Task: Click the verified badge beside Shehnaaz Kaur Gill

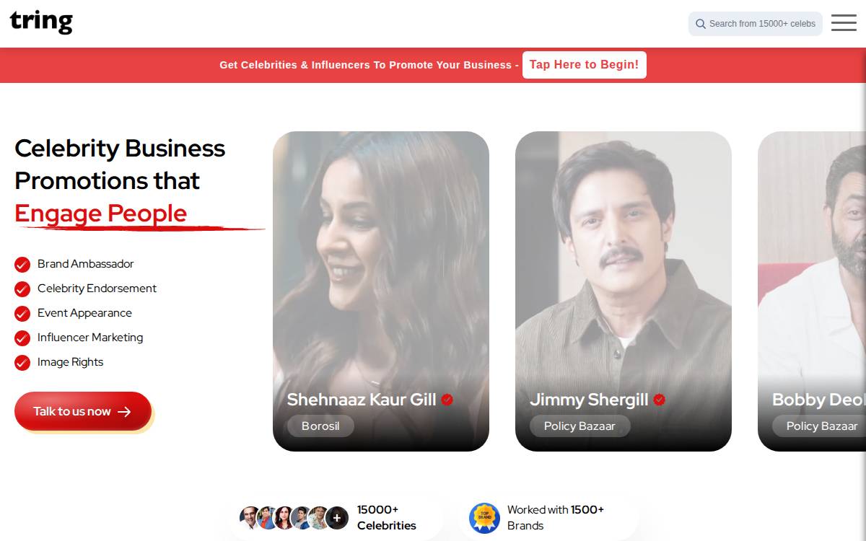Action: 447,400
